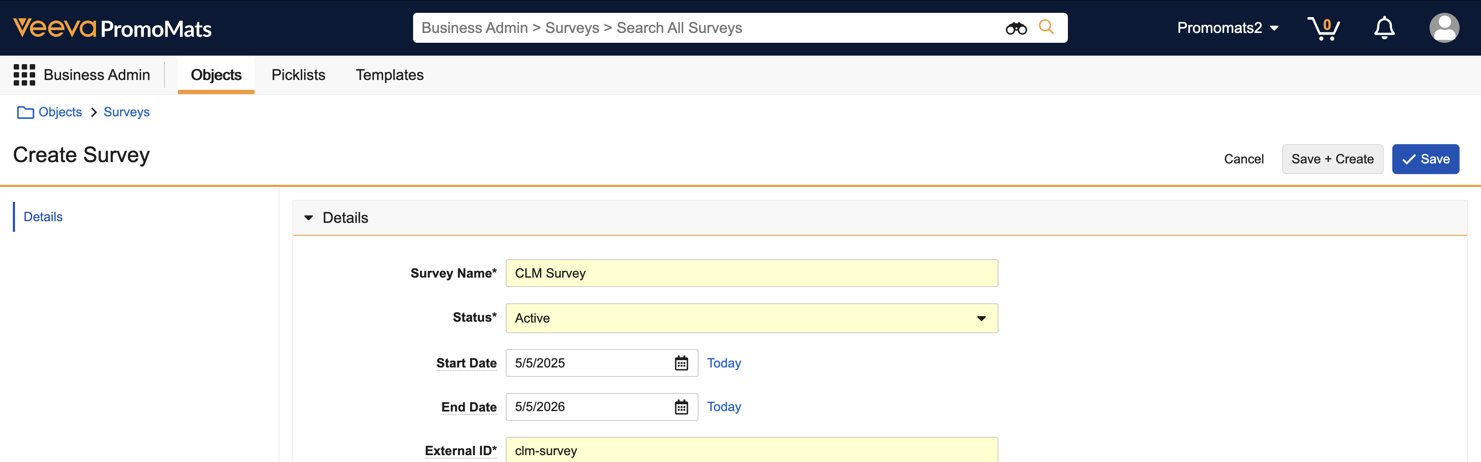Click the blue Save button
The width and height of the screenshot is (1481, 462).
click(x=1425, y=159)
